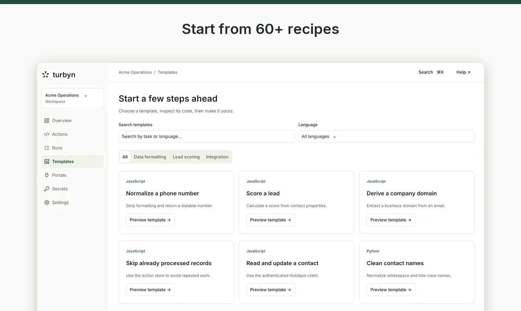Viewport: 521px width, 311px height.
Task: Switch to the Lead scoring filter tab
Action: [x=186, y=157]
